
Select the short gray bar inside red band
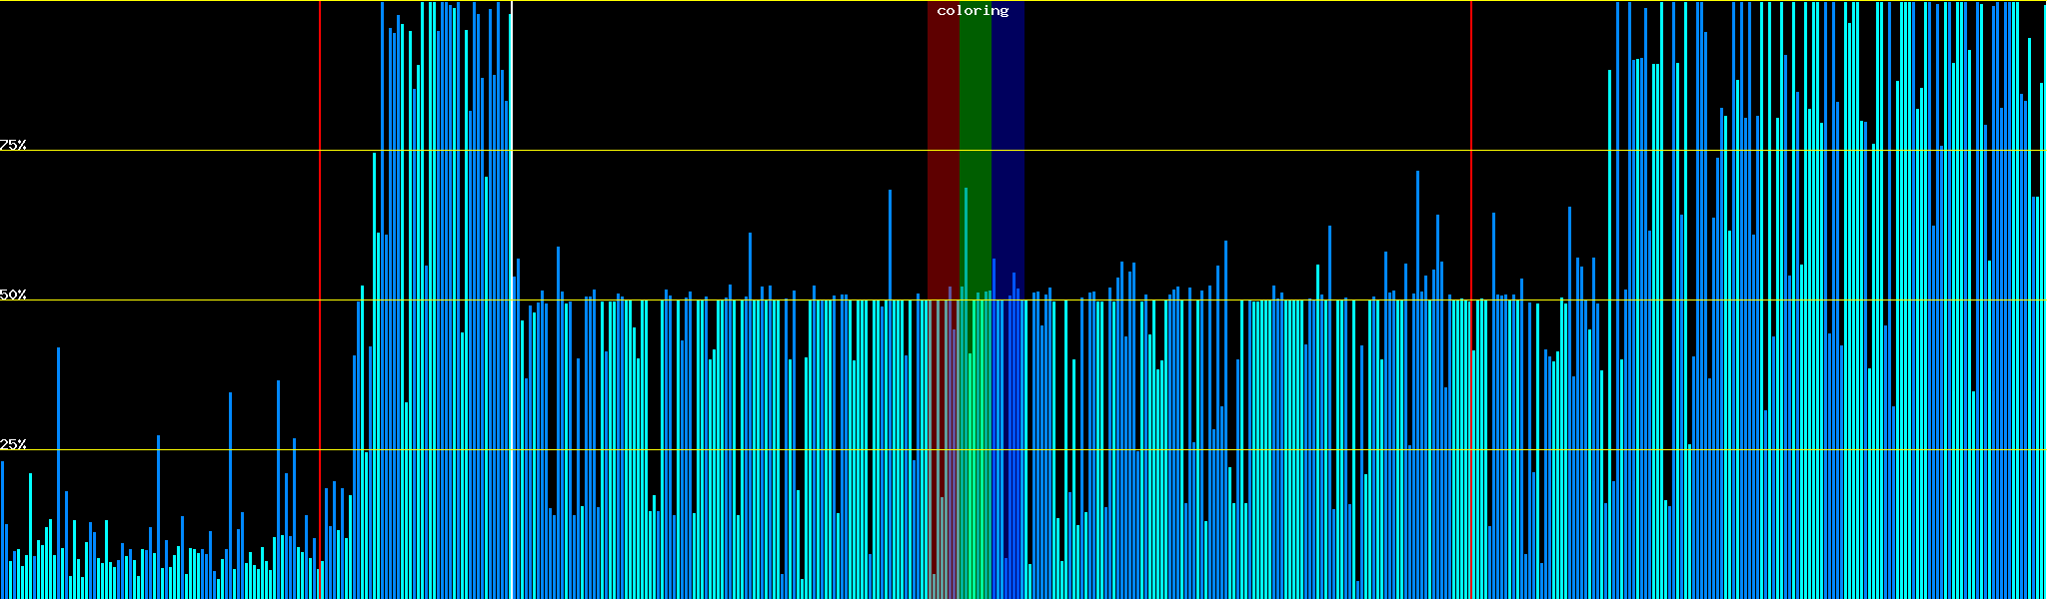(x=942, y=549)
